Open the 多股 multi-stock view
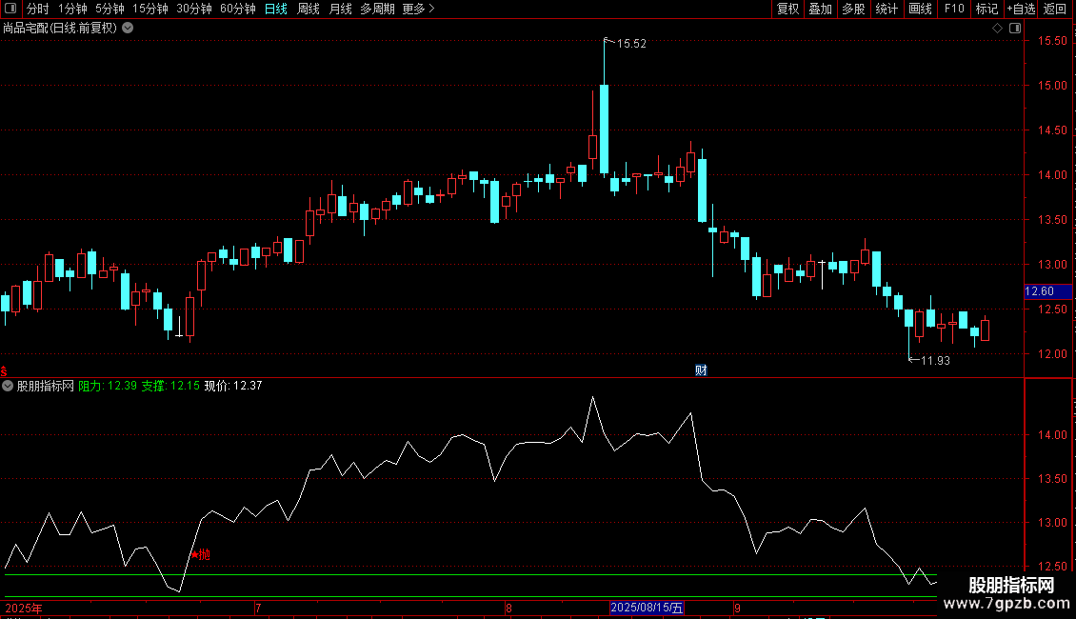1076x619 pixels. point(853,9)
